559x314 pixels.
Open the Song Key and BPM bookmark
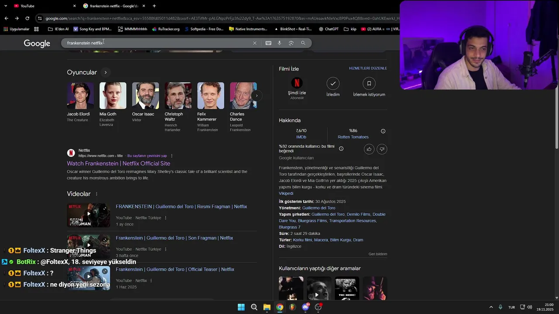click(93, 29)
